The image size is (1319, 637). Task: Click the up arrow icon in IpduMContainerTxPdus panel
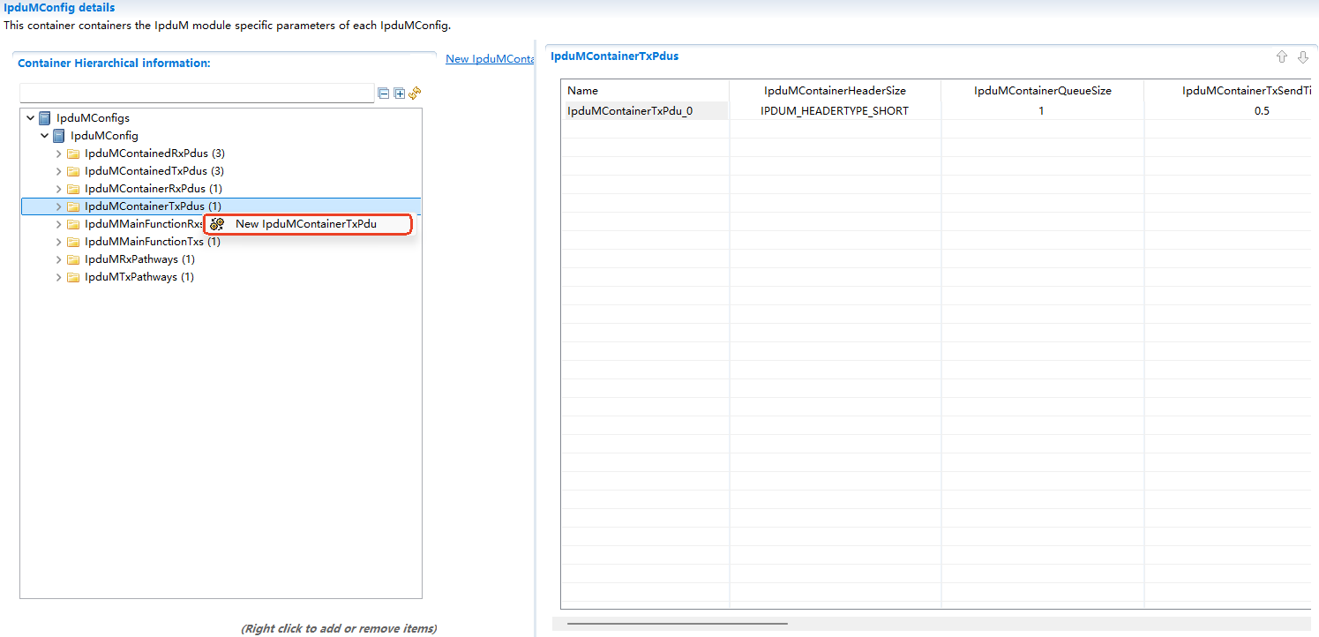[x=1282, y=56]
